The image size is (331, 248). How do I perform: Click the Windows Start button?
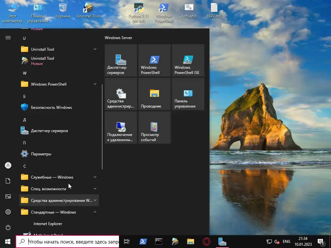tap(8, 242)
